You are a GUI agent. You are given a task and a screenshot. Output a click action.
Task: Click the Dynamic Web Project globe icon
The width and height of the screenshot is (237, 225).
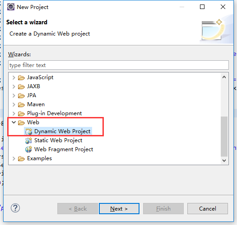tap(28, 131)
